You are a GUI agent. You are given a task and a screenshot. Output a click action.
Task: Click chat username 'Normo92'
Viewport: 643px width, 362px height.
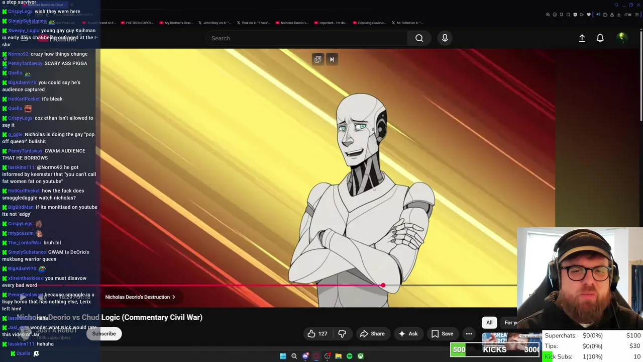click(18, 54)
